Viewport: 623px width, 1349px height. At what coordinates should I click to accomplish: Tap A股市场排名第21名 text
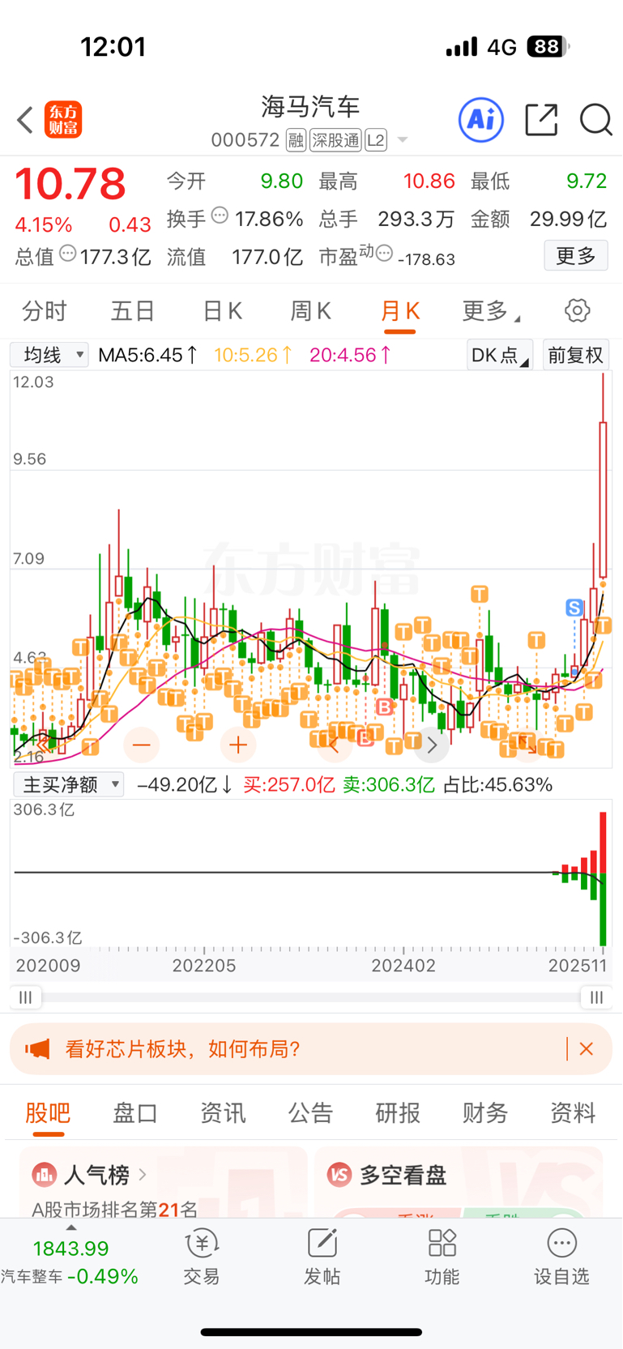click(x=115, y=1210)
